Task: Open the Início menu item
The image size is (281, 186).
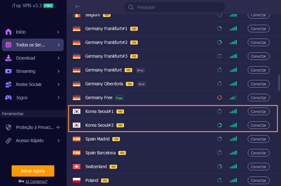Action: [33, 32]
